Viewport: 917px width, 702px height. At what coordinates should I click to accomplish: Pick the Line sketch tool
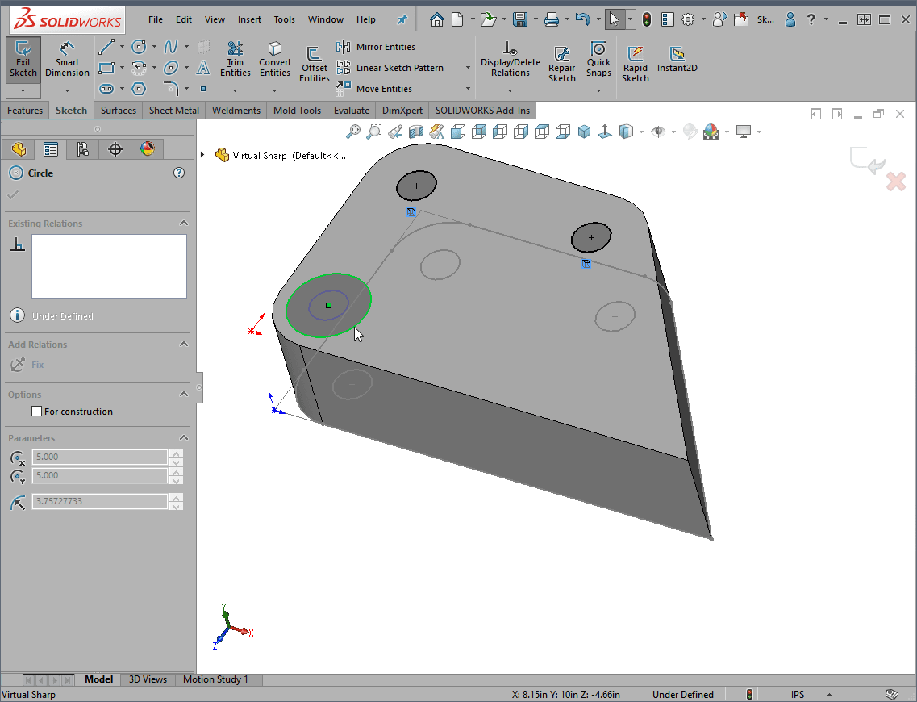point(106,46)
